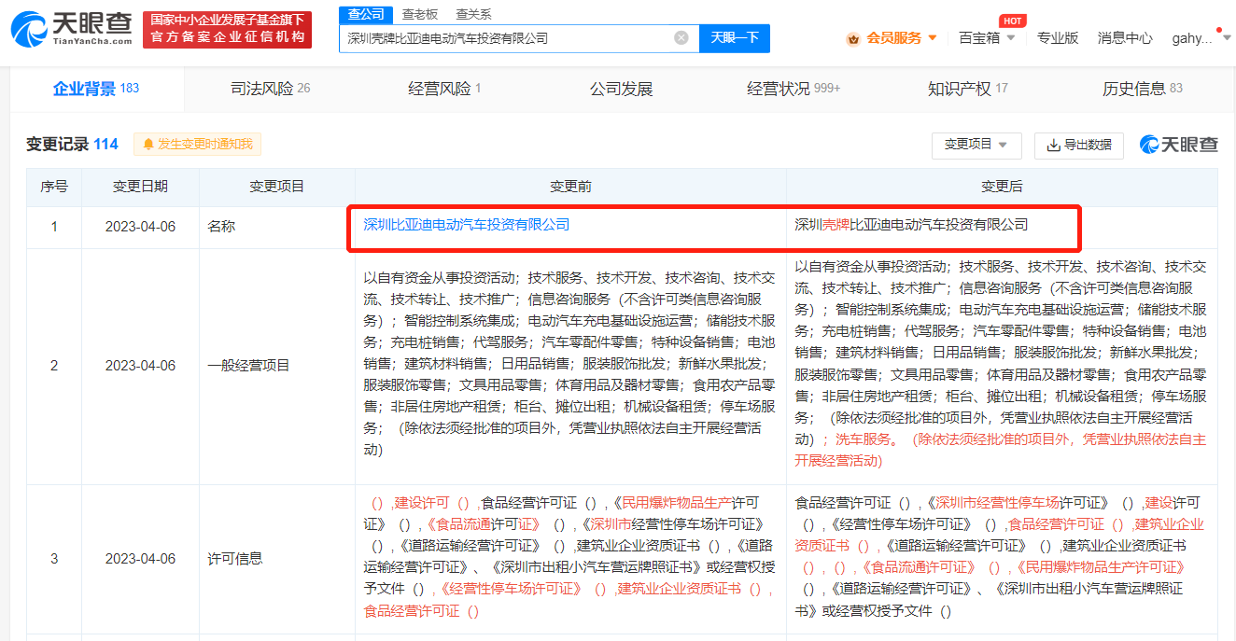Image resolution: width=1236 pixels, height=641 pixels.
Task: Click 深圳壳牌比亚迪电动汽车投资有限公司 in 变更后 column
Action: (911, 225)
